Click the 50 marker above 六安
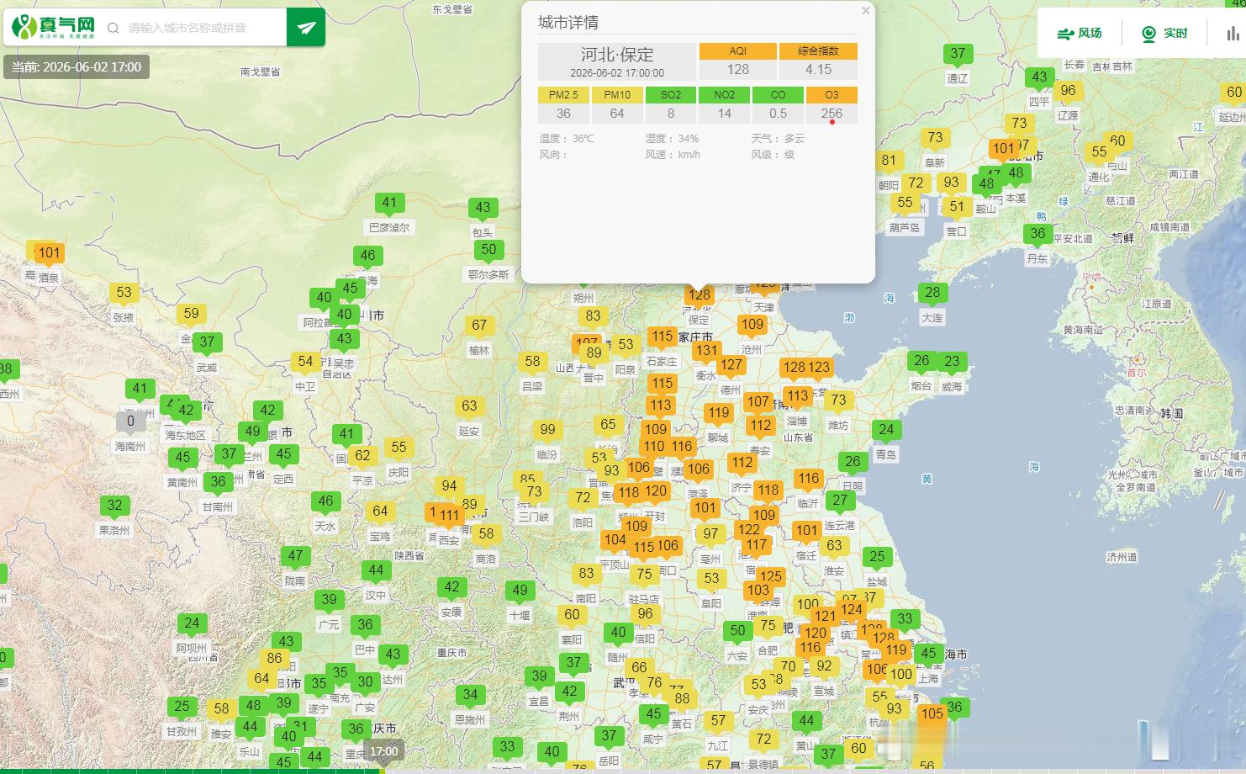 737,631
